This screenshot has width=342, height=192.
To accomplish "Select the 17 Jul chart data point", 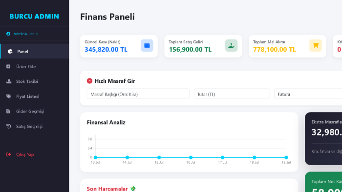I will (222, 157).
